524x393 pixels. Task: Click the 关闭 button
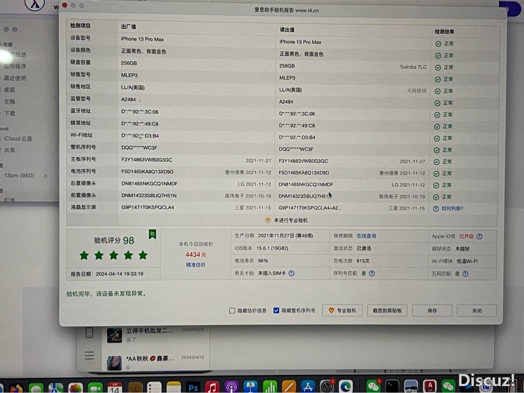tap(476, 311)
